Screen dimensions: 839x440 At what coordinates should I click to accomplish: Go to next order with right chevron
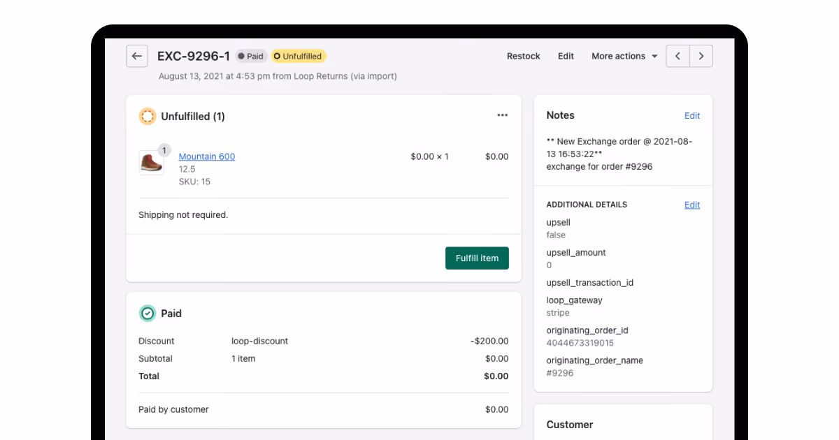(701, 56)
